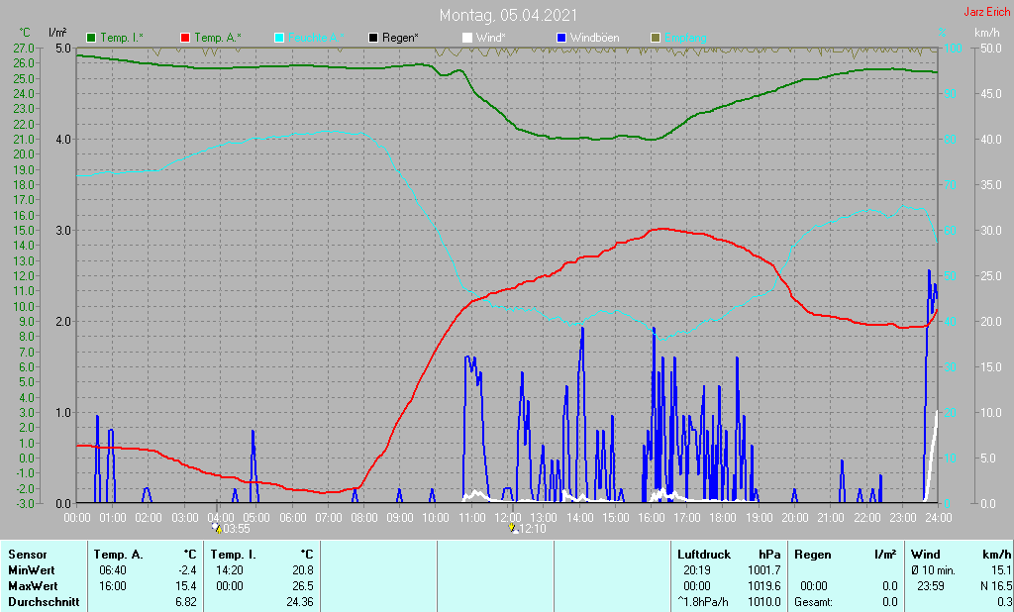The image size is (1014, 612).
Task: Click the olive legend square at far right
Action: point(655,38)
